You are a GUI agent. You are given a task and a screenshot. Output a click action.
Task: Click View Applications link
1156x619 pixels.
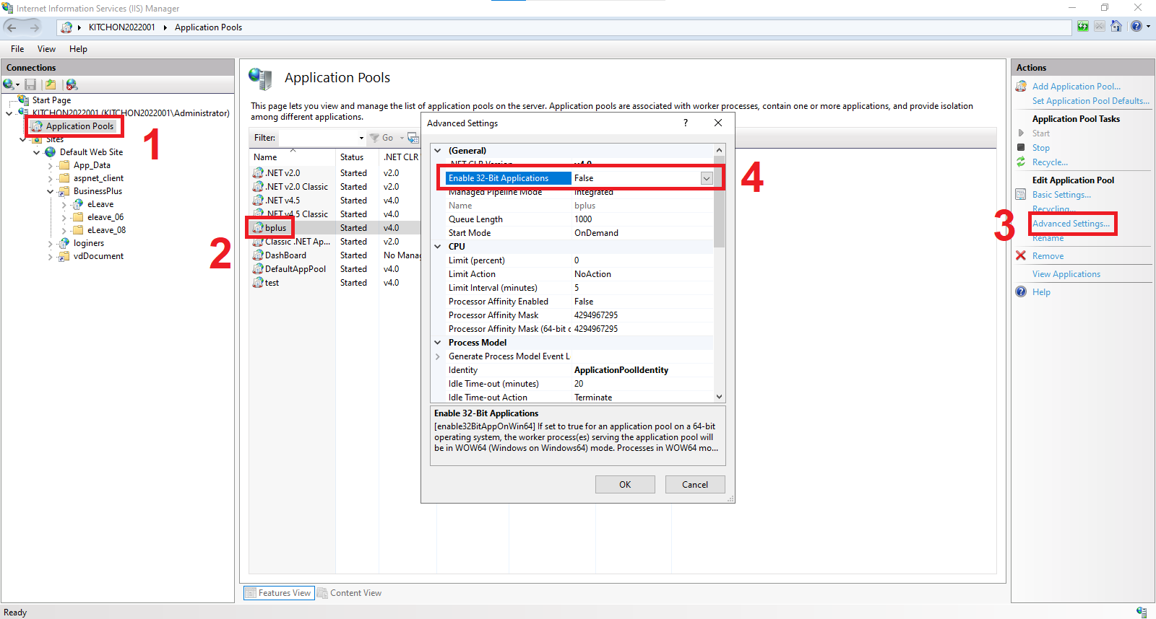pyautogui.click(x=1066, y=274)
